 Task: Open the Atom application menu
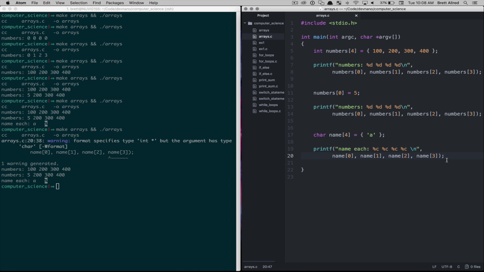21,3
